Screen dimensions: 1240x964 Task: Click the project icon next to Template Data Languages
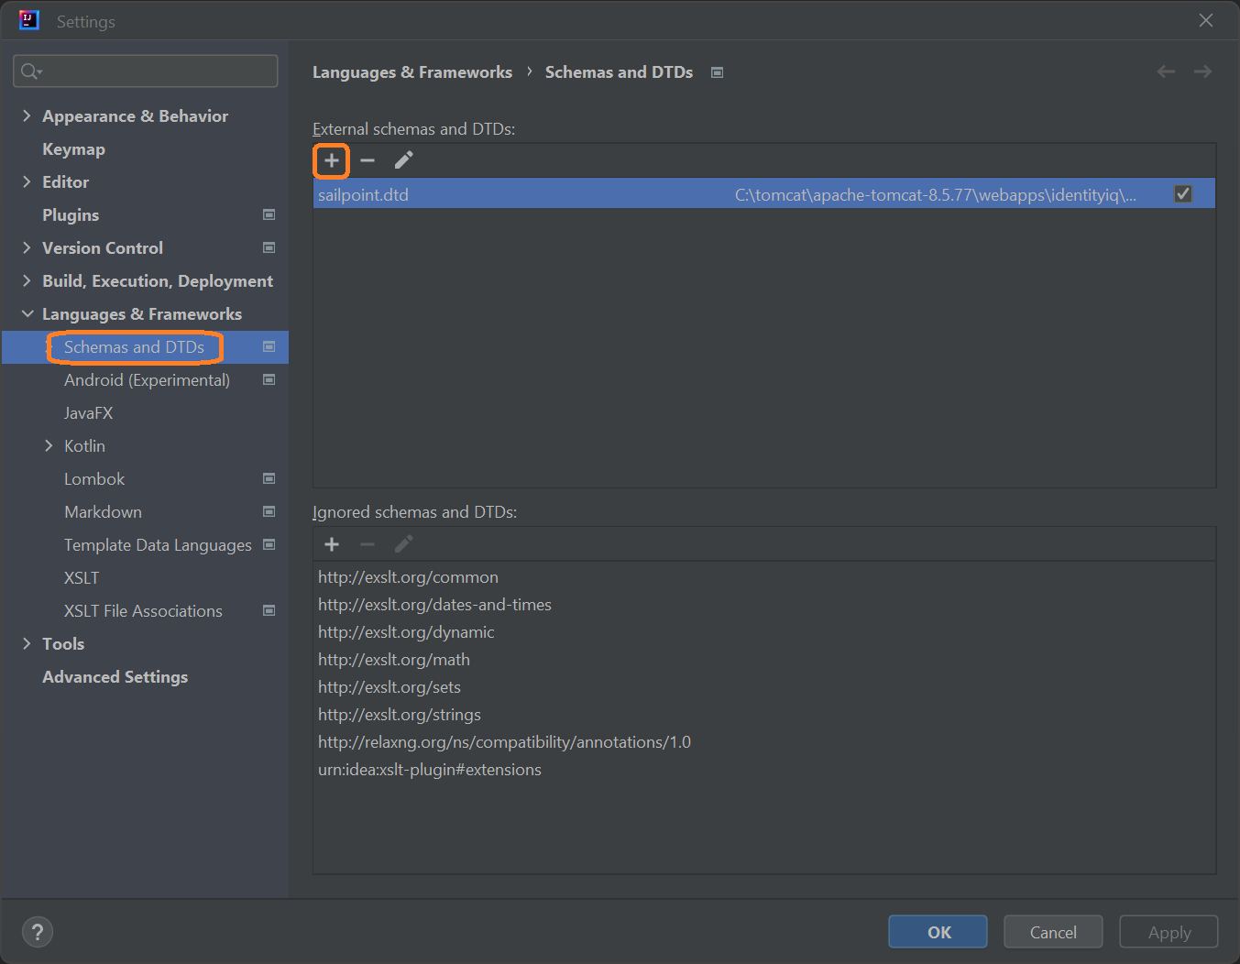269,544
